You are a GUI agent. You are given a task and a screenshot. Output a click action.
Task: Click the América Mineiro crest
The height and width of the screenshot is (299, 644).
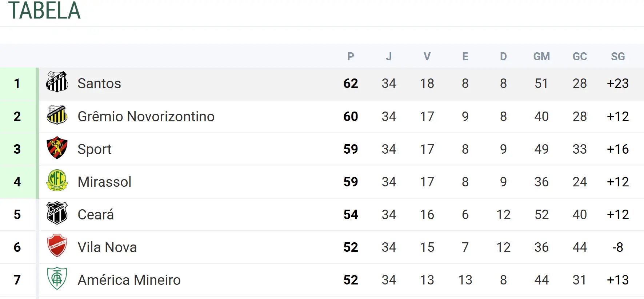click(57, 279)
